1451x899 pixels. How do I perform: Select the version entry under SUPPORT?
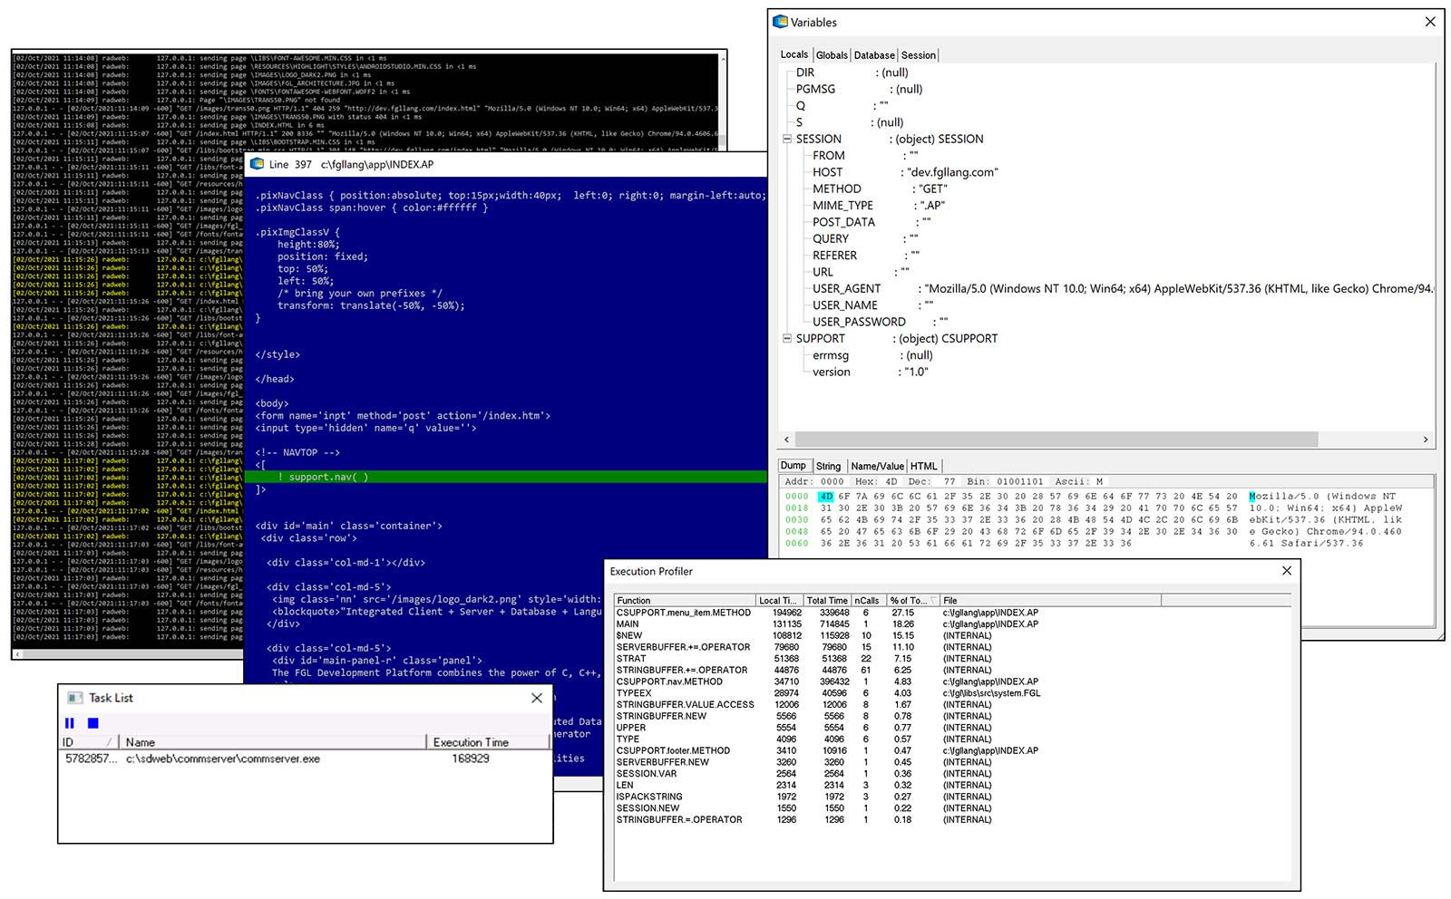point(871,372)
